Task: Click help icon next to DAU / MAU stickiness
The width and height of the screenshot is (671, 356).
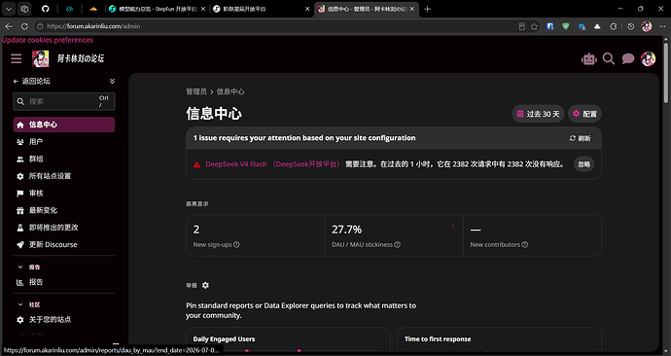Action: pyautogui.click(x=397, y=245)
